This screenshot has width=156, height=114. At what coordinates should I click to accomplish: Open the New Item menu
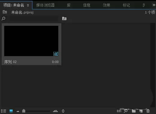[141, 111]
